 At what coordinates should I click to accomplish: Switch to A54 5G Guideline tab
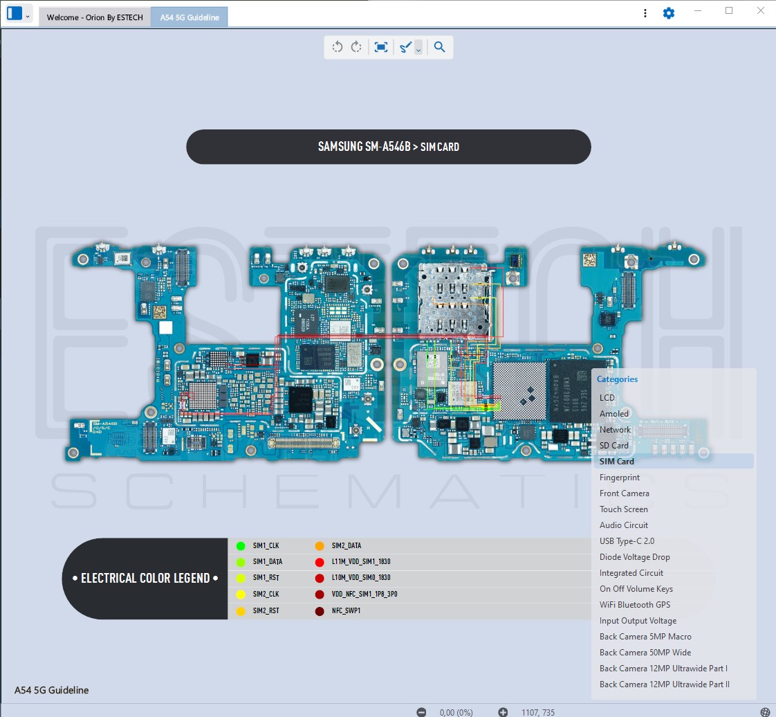pyautogui.click(x=190, y=17)
